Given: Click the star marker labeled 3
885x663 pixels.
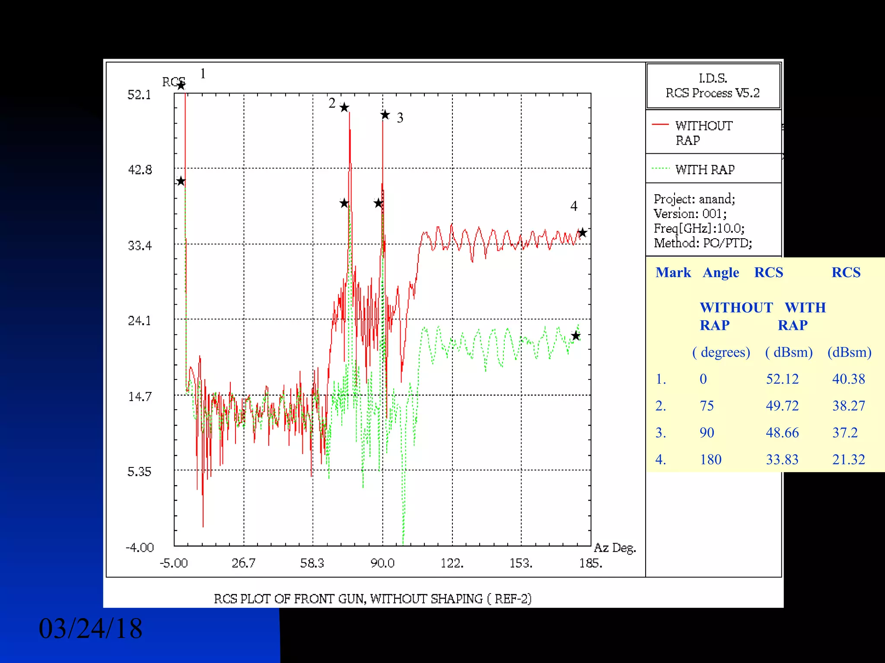Looking at the screenshot, I should click(385, 115).
